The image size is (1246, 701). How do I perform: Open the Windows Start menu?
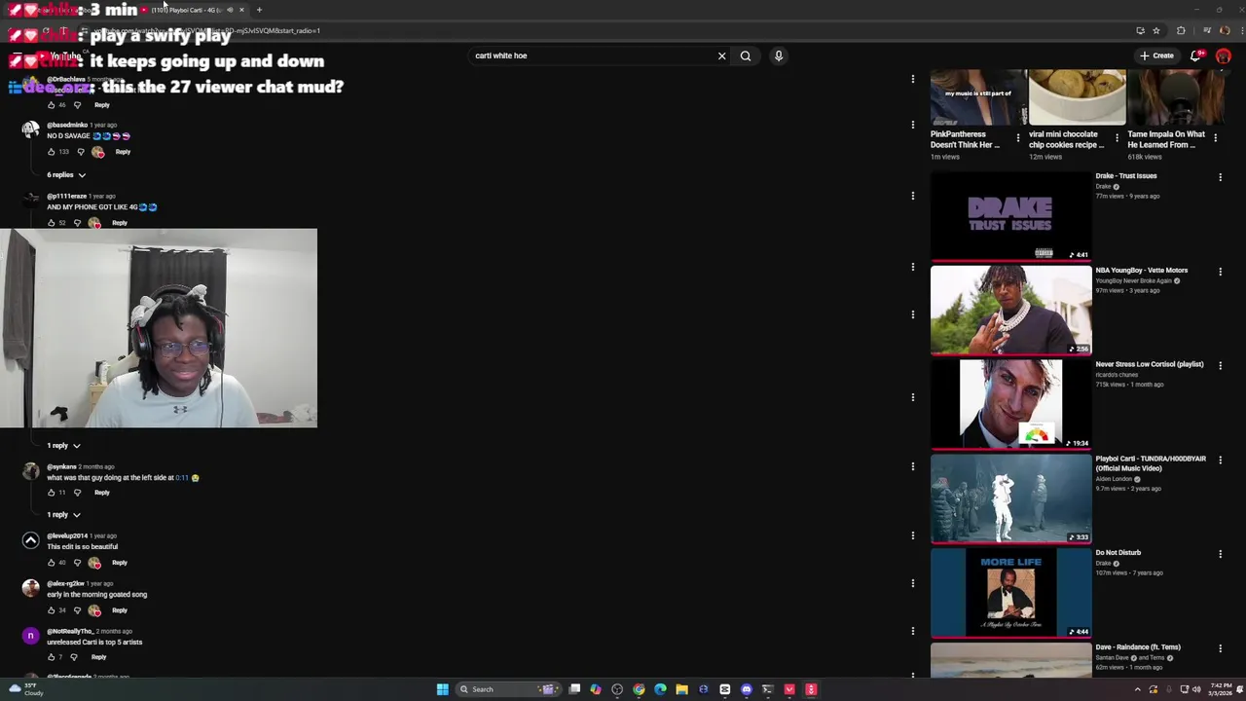click(x=443, y=689)
